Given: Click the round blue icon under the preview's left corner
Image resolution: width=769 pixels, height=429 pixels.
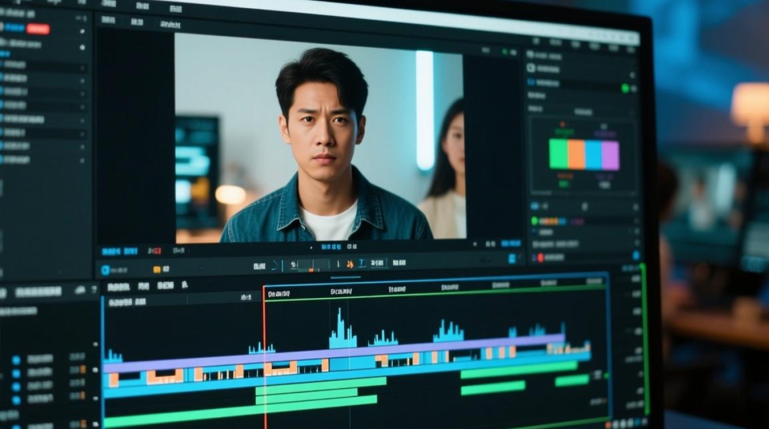Looking at the screenshot, I should click(x=105, y=270).
